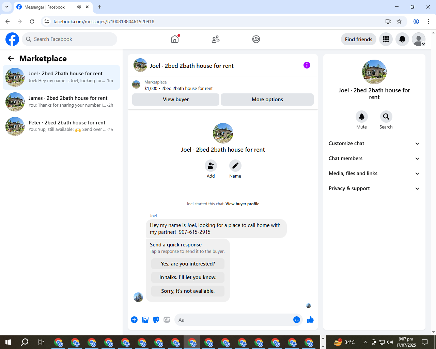This screenshot has height=349, width=436.
Task: Open a new browser tab
Action: [99, 7]
